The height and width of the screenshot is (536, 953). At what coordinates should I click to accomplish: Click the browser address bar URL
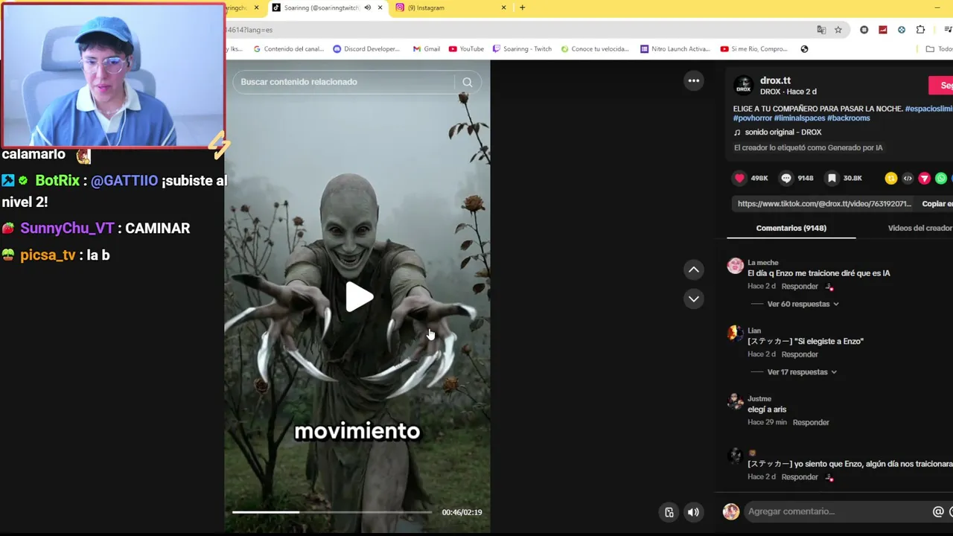(x=249, y=30)
